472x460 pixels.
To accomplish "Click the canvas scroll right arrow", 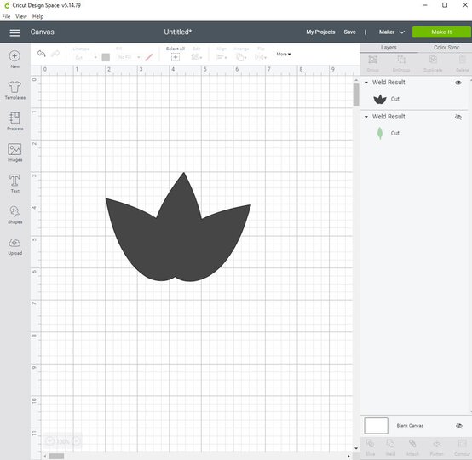I will click(348, 456).
